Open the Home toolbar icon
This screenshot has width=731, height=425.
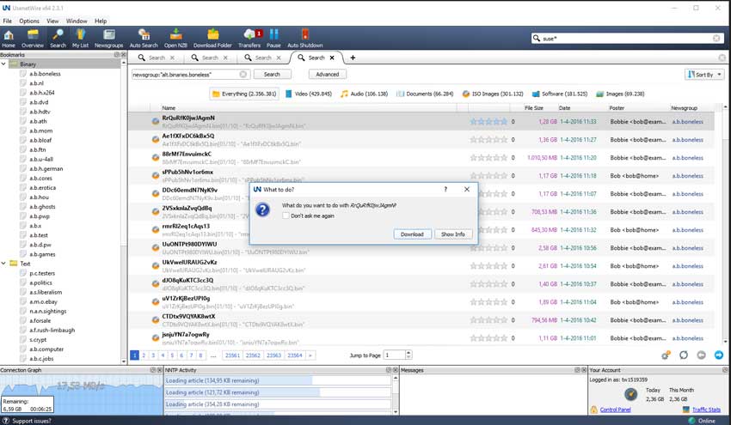9,38
